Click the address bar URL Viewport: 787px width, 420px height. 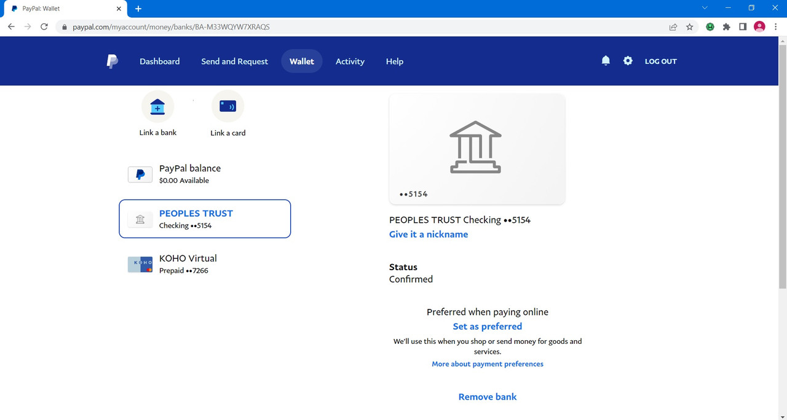tap(172, 27)
